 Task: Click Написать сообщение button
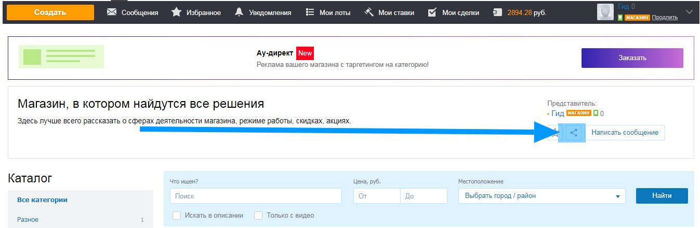pos(625,133)
